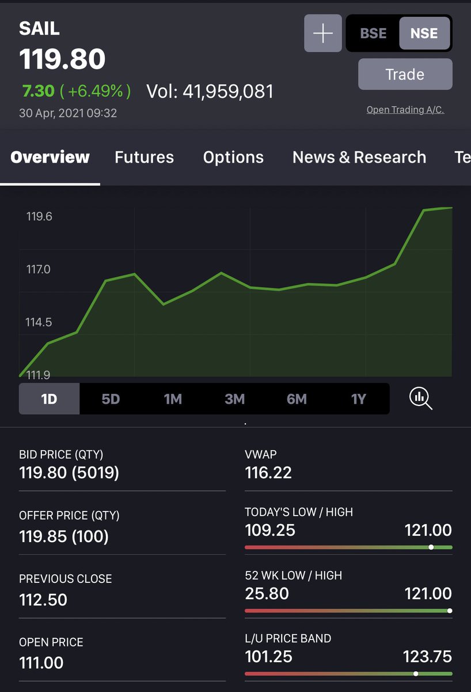Select the Overview tab
This screenshot has height=692, width=471.
50,157
